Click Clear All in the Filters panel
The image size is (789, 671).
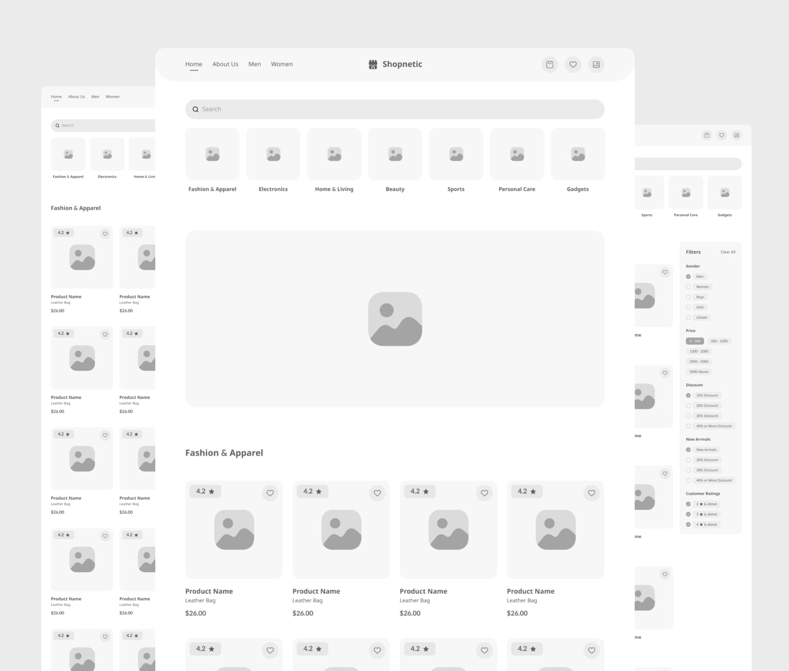click(x=728, y=252)
